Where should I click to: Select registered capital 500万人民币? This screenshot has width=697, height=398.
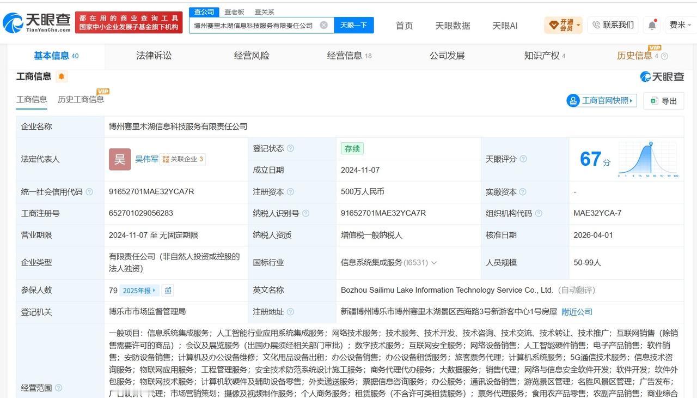point(363,192)
